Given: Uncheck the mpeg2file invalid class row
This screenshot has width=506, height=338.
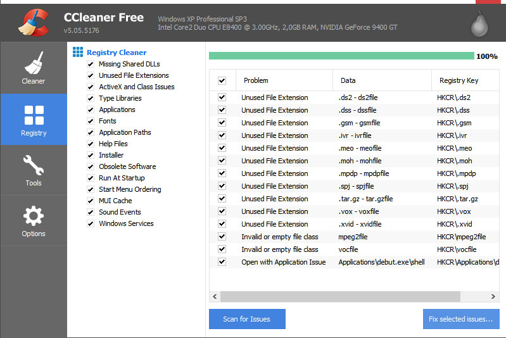Looking at the screenshot, I should 222,236.
